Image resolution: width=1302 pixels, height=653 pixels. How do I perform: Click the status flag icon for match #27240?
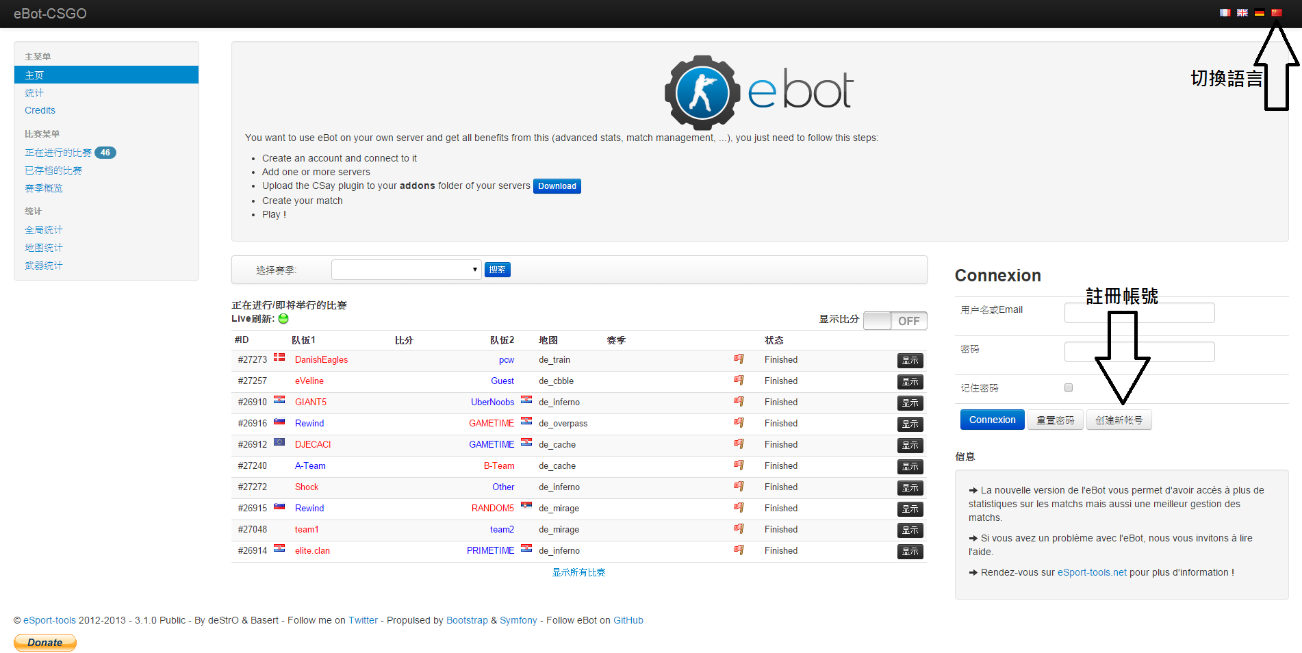[739, 465]
